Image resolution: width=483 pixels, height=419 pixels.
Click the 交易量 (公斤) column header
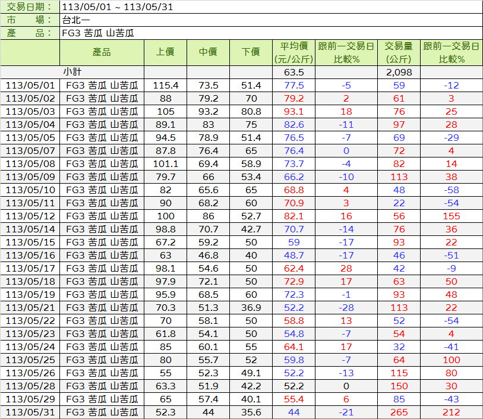tap(399, 52)
